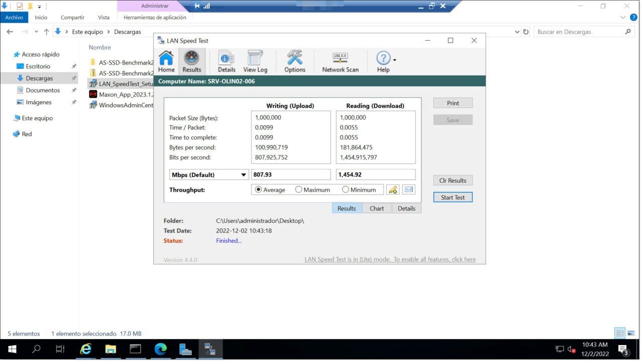642x362 pixels.
Task: Open Explorer help blue question icon
Action: (x=633, y=17)
